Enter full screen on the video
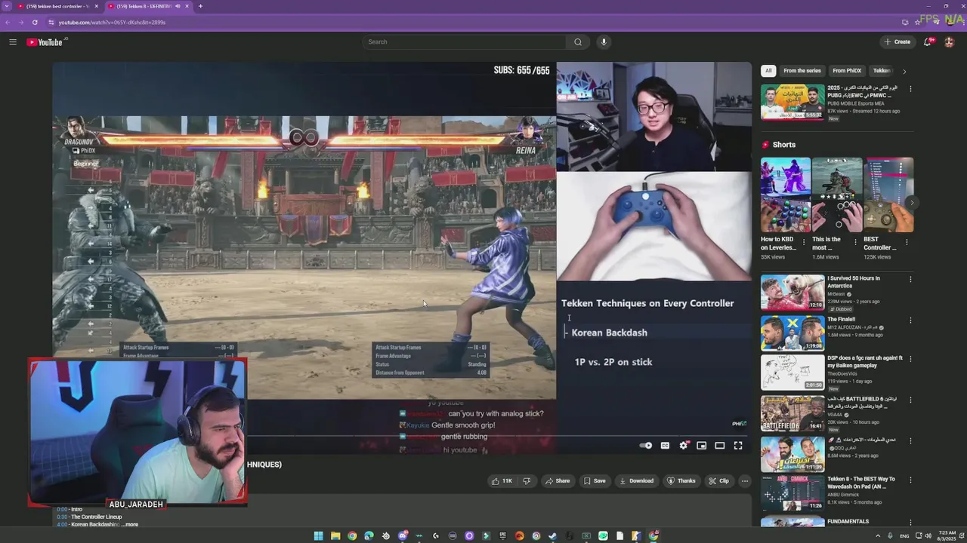 (x=738, y=446)
